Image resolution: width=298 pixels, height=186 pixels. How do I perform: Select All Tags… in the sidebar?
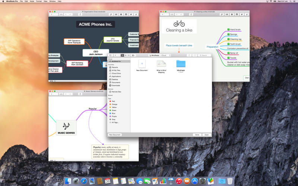pyautogui.click(x=115, y=122)
